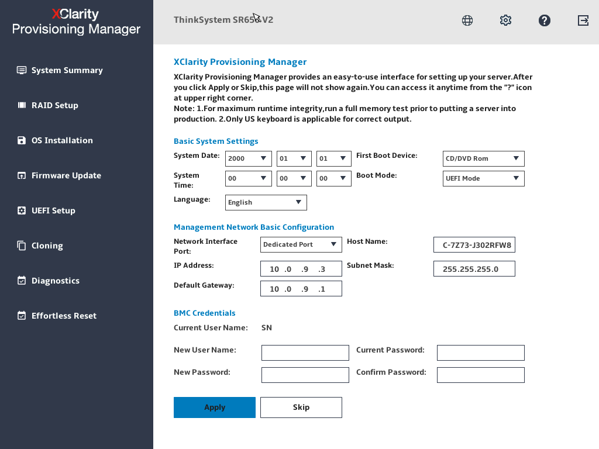The image size is (599, 449).
Task: Expand the System Date year dropdown
Action: [248, 158]
